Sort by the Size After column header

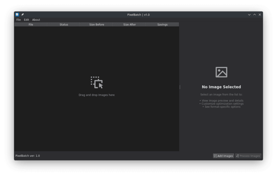coord(130,24)
